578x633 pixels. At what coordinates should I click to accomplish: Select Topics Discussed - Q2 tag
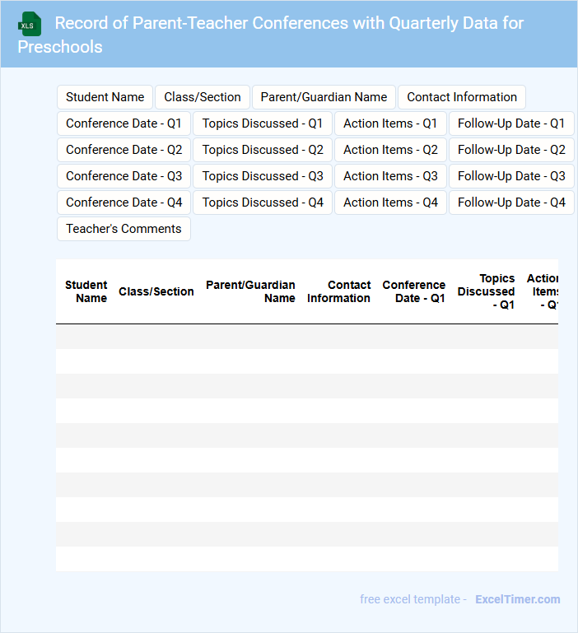coord(263,150)
